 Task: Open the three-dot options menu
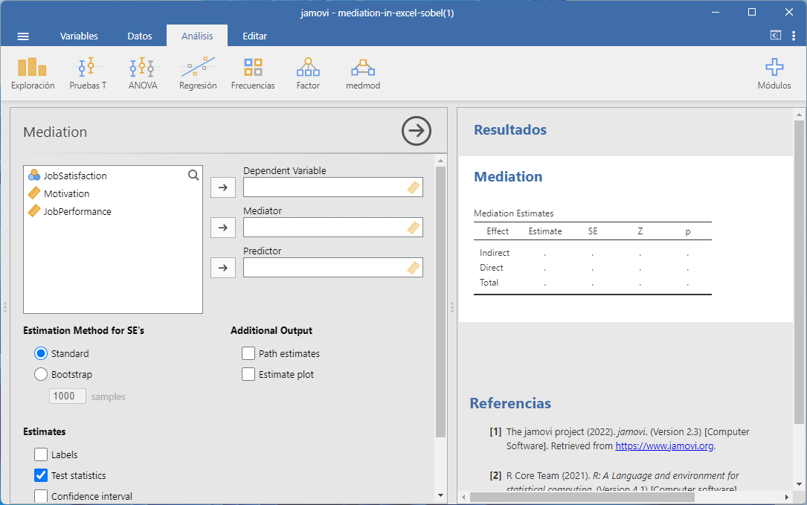[x=794, y=36]
